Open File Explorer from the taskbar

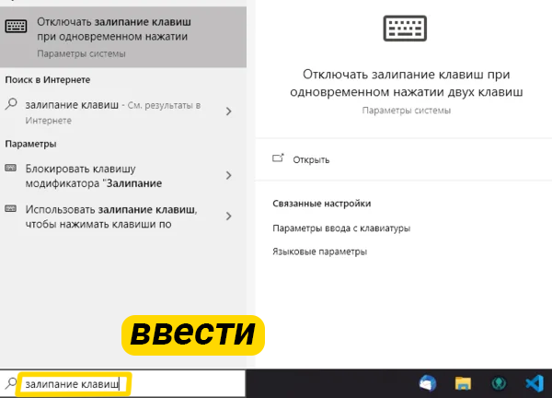(x=463, y=383)
